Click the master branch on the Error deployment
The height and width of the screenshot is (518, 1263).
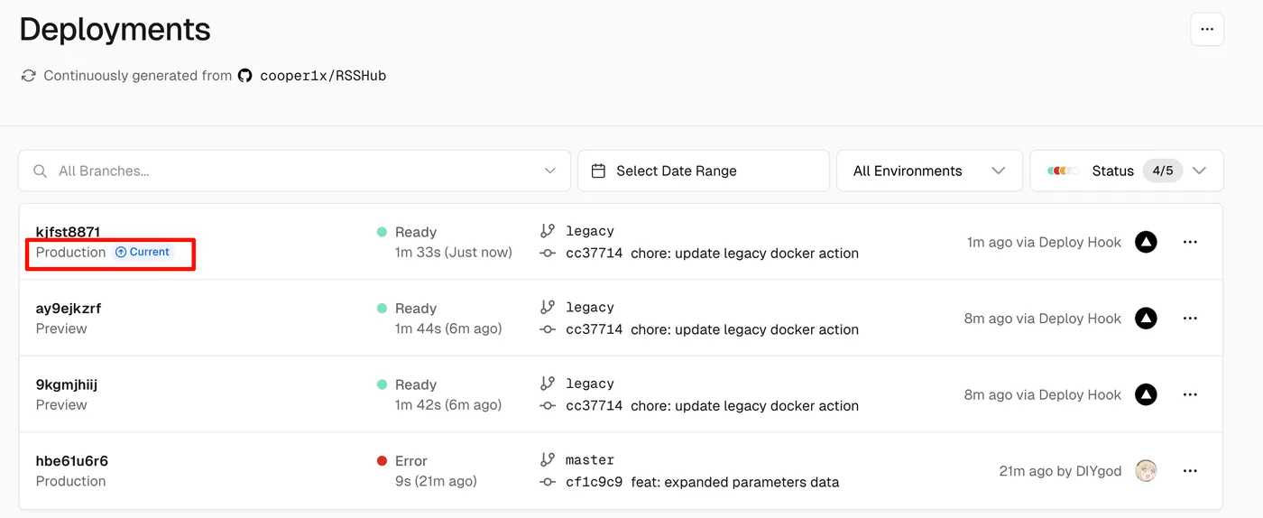pyautogui.click(x=590, y=460)
